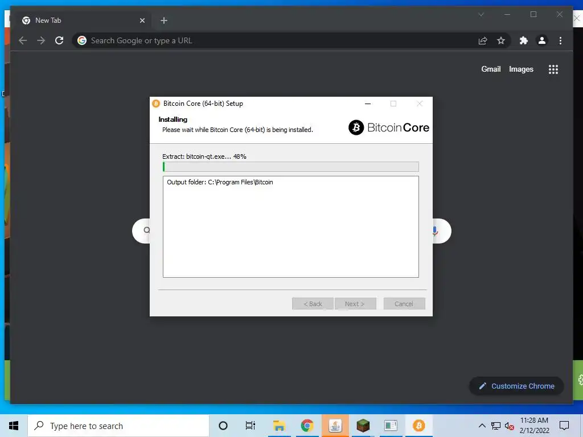This screenshot has width=583, height=437.
Task: Click the Google search magnifier icon
Action: pyautogui.click(x=147, y=230)
